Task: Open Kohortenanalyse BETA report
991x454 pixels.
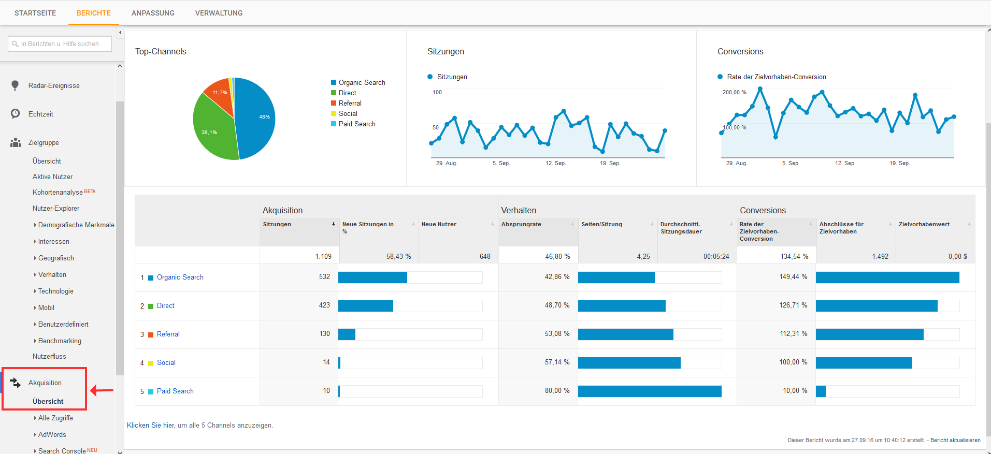Action: click(64, 192)
